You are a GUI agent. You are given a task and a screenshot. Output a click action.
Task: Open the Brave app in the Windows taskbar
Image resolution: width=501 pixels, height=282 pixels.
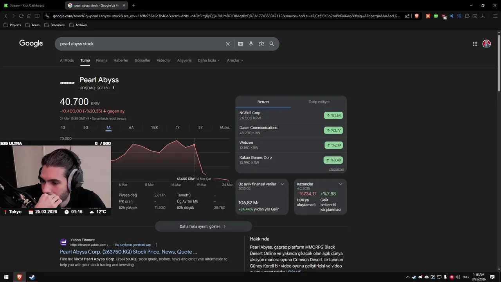20,277
